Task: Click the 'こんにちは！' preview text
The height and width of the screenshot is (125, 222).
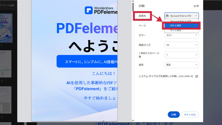Action: click(x=104, y=73)
